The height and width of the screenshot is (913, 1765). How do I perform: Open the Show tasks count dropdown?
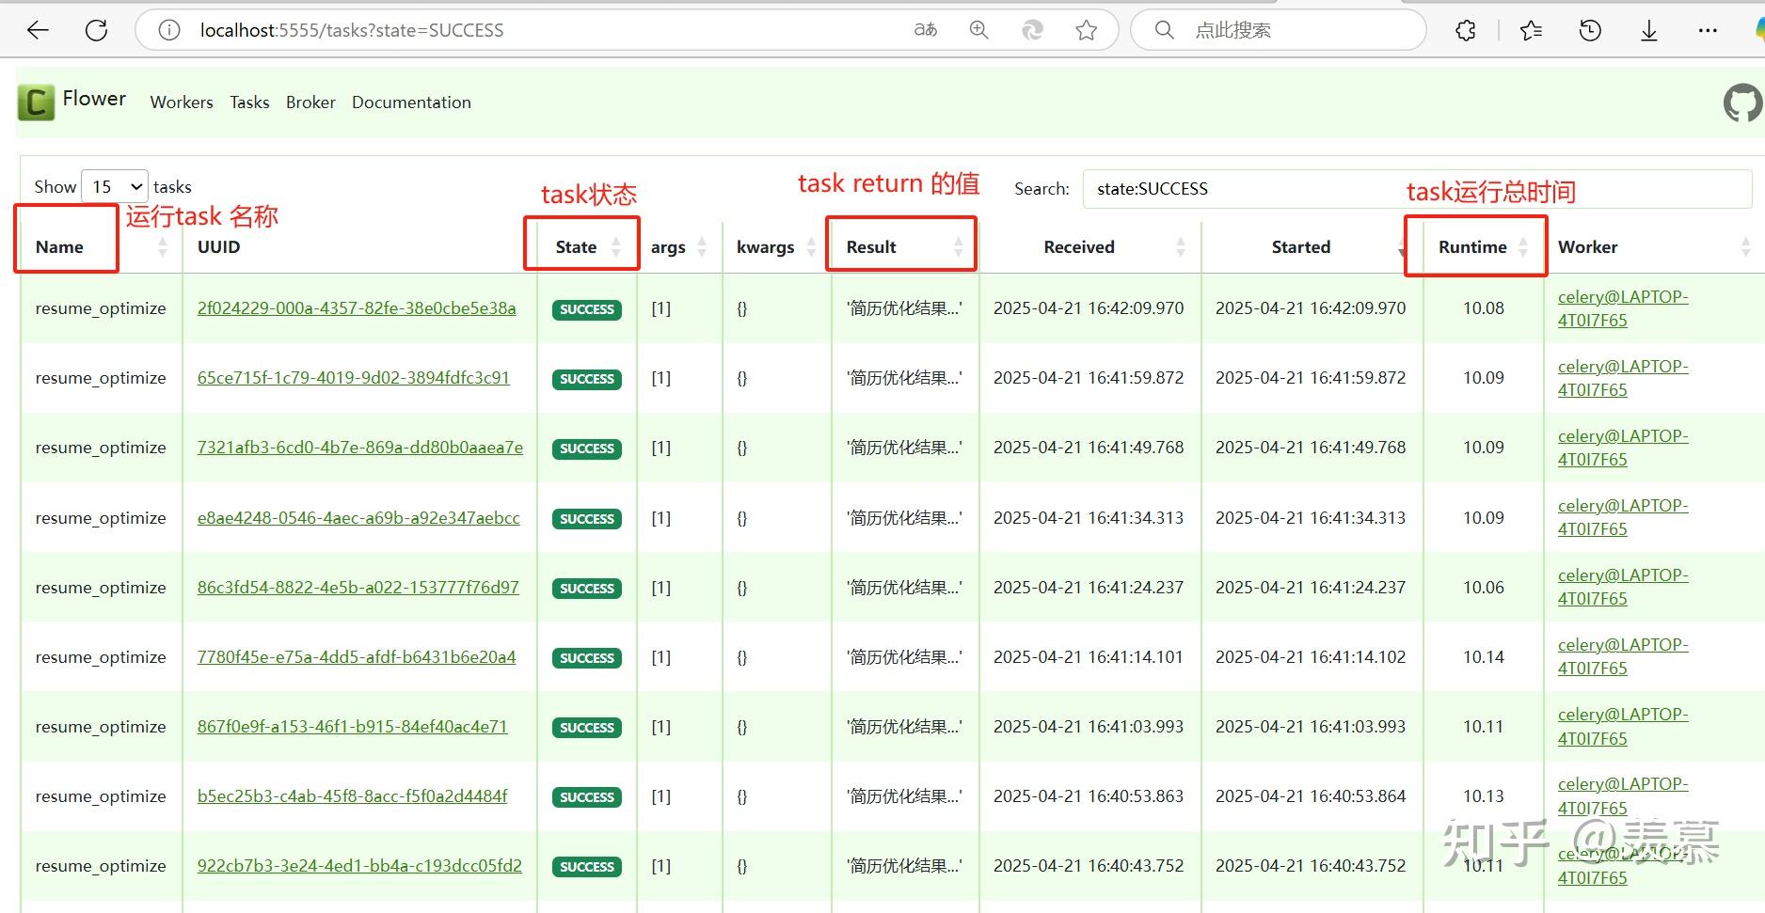click(113, 186)
